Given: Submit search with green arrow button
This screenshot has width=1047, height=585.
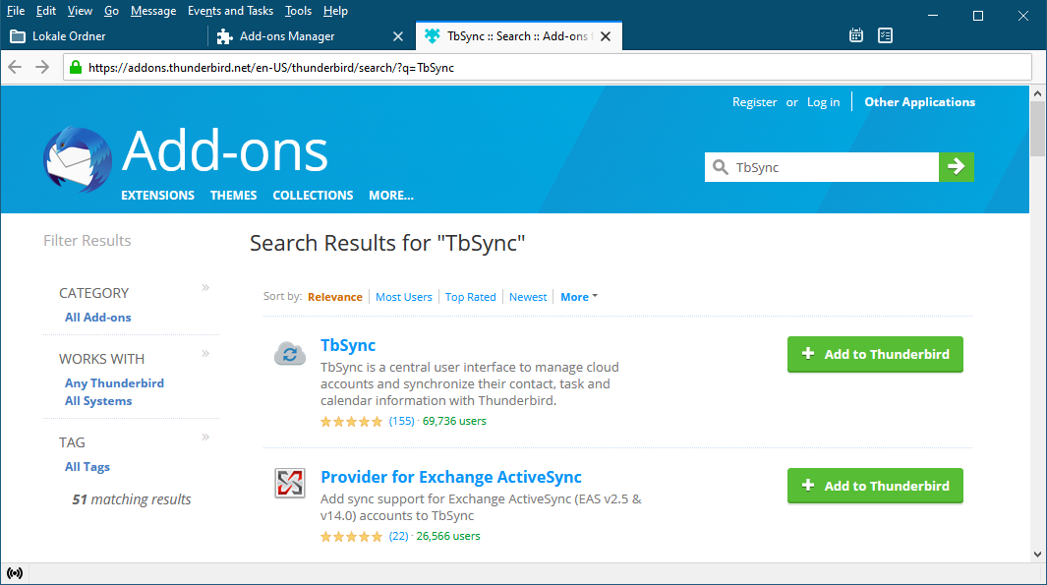Looking at the screenshot, I should point(957,167).
